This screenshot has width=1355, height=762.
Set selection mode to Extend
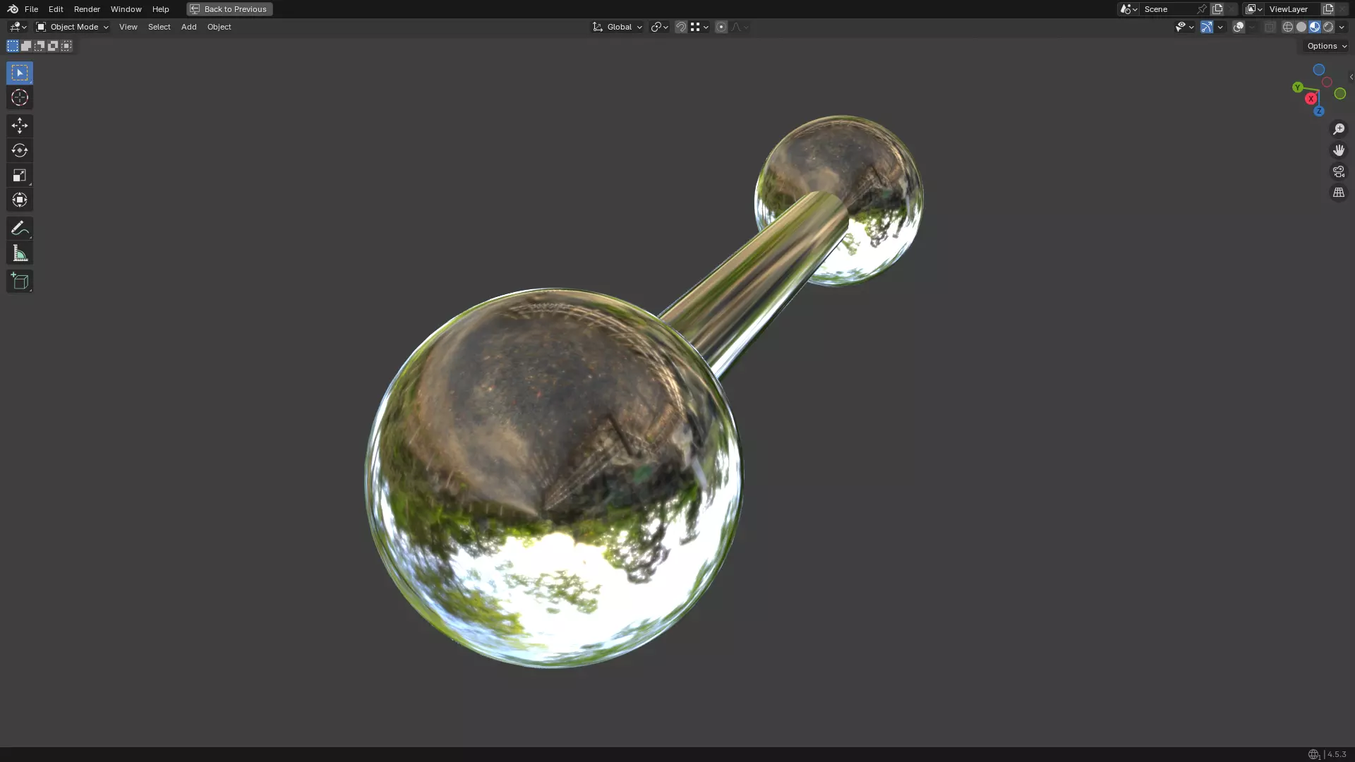[26, 46]
